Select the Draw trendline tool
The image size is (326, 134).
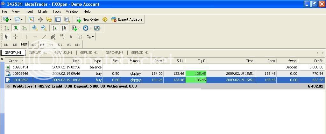point(44,37)
